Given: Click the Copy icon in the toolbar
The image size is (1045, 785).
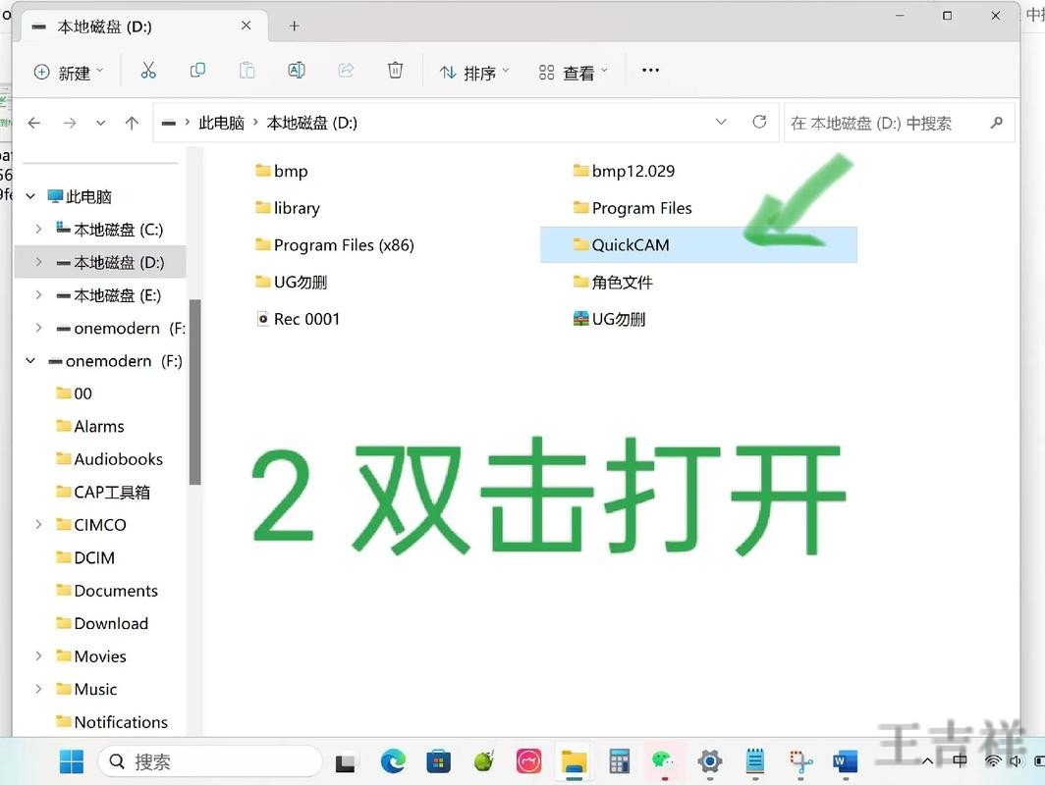Looking at the screenshot, I should (197, 71).
